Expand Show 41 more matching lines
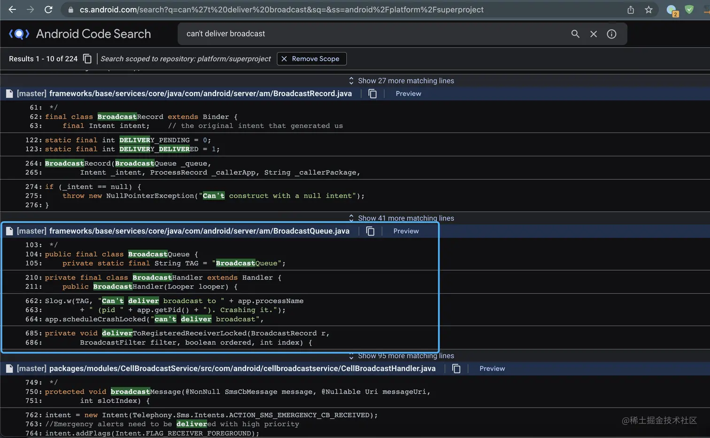 point(401,218)
